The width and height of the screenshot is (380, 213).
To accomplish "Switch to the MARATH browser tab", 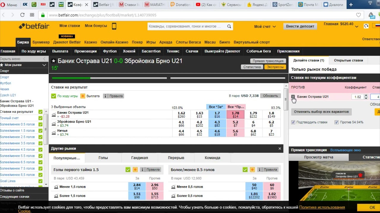I will (155, 5).
